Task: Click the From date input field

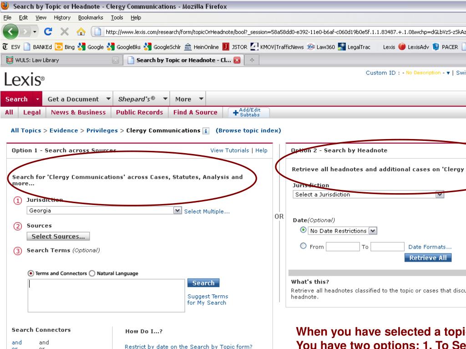Action: 342,247
